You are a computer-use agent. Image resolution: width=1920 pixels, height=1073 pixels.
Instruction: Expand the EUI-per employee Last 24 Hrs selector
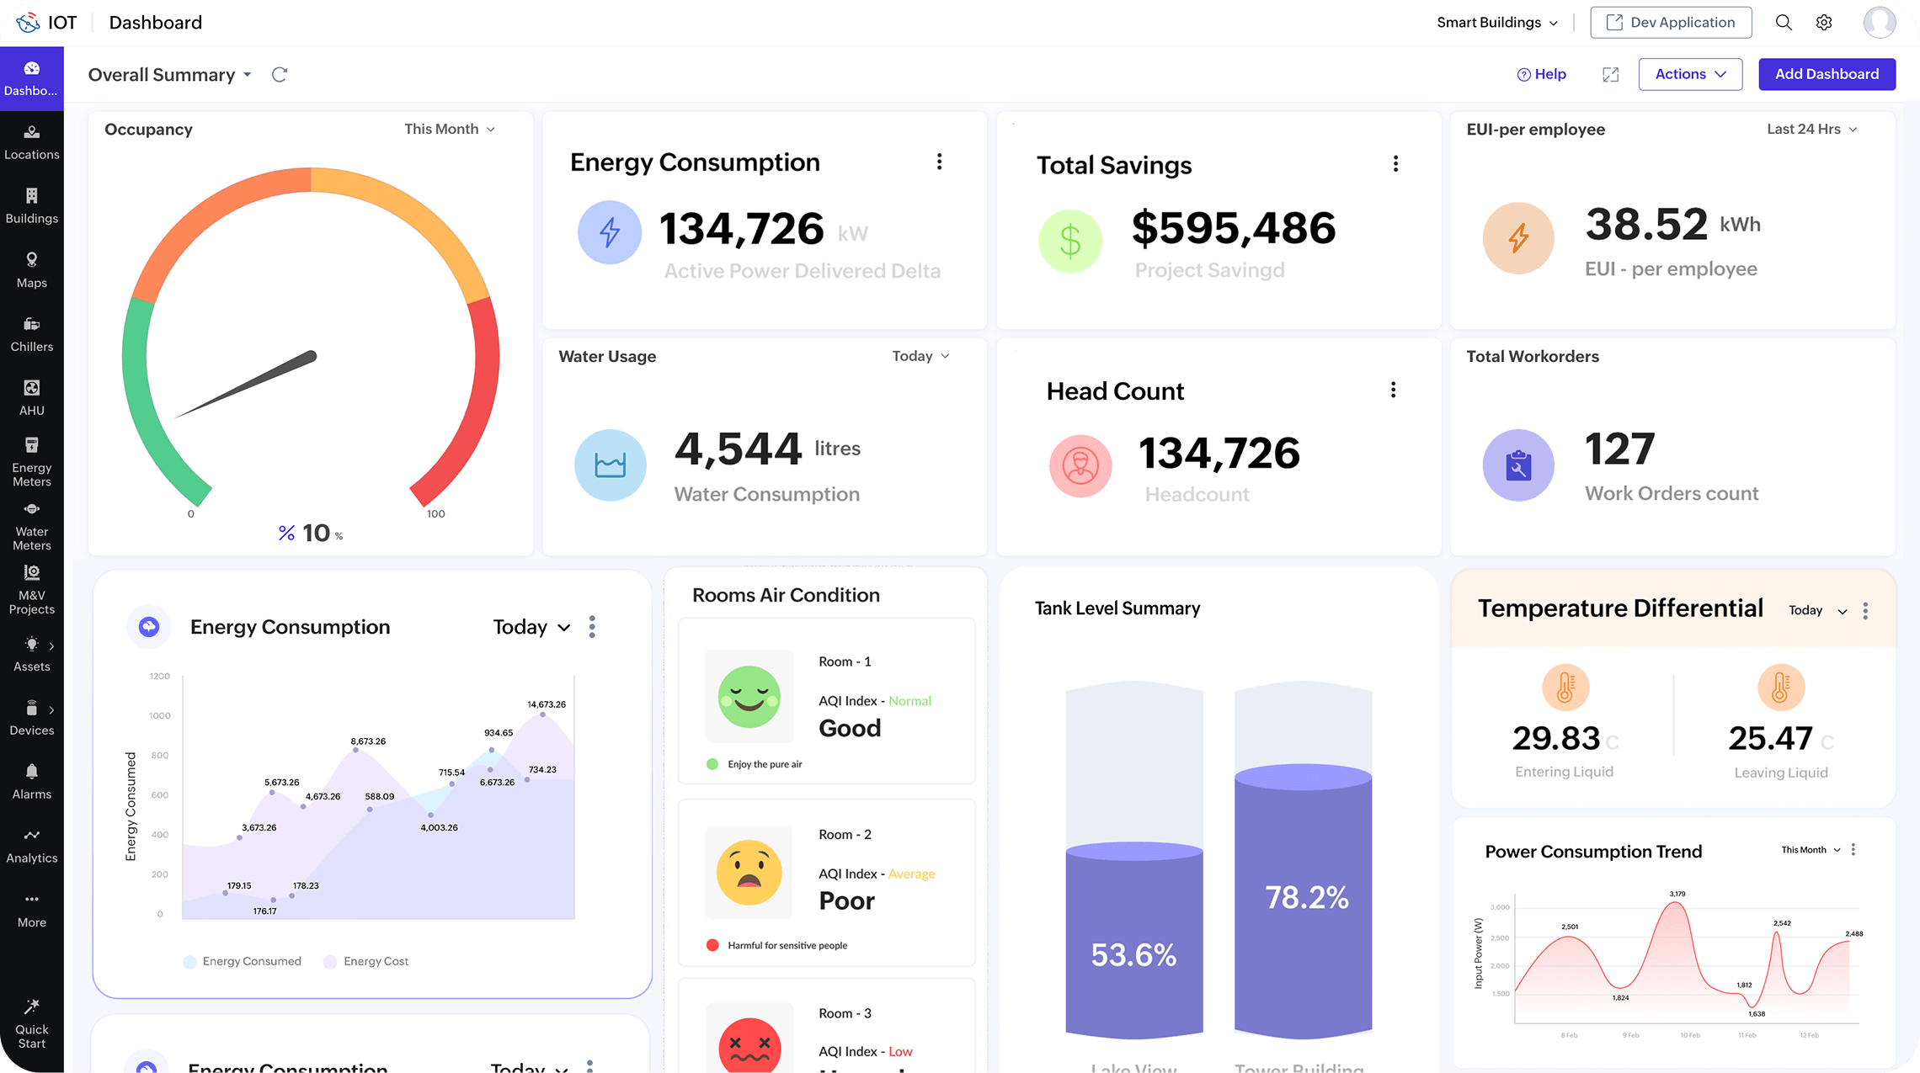pos(1811,129)
